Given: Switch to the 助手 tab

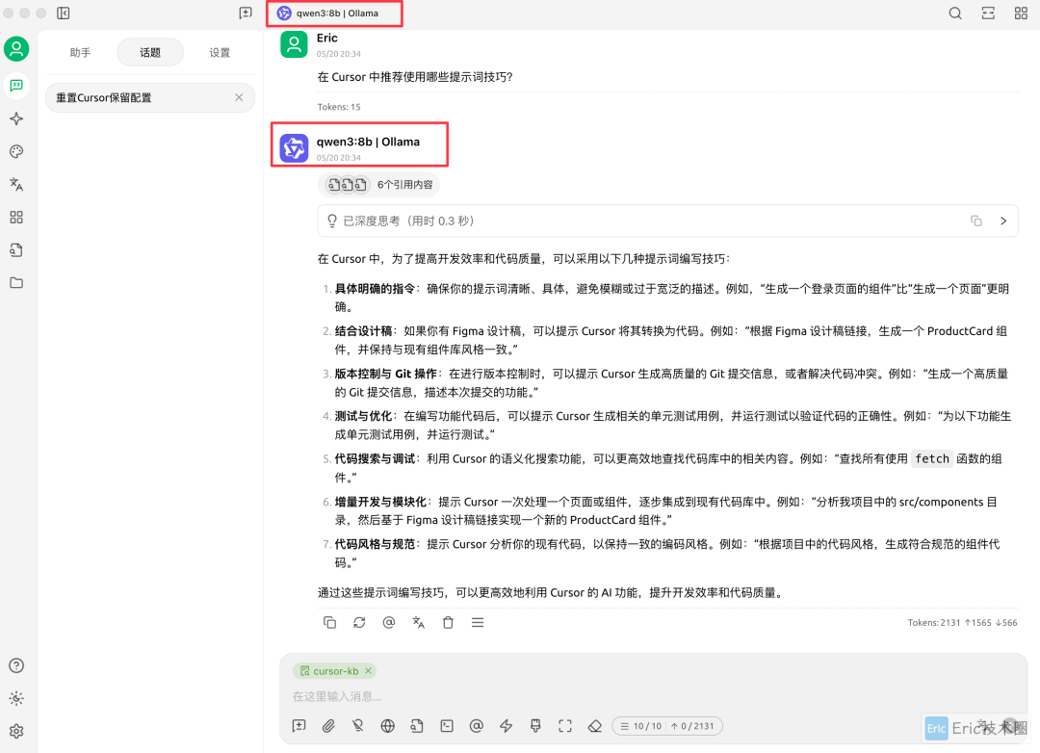Looking at the screenshot, I should (x=80, y=52).
